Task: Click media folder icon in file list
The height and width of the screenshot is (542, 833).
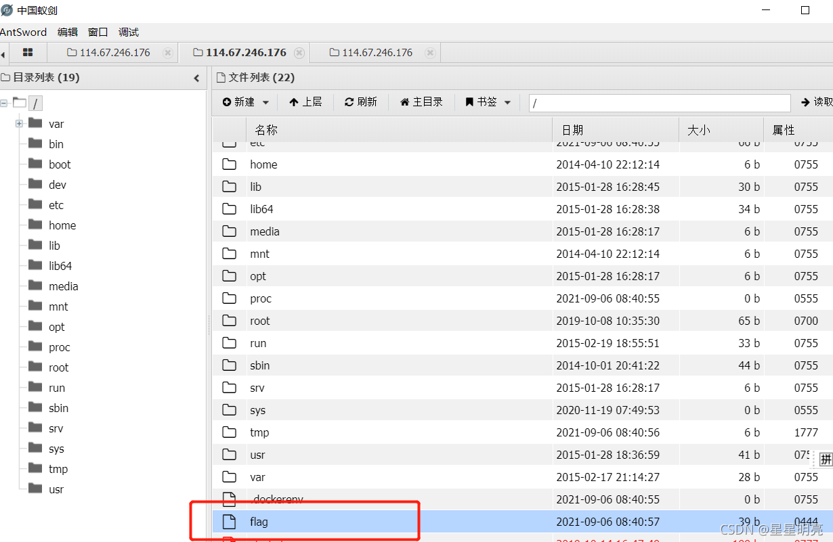Action: pos(230,231)
